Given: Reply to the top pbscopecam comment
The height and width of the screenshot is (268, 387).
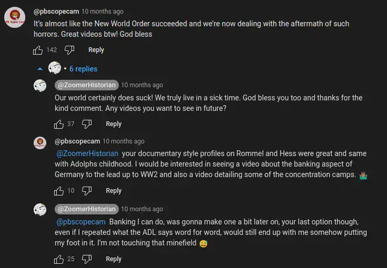Looking at the screenshot, I should point(96,50).
